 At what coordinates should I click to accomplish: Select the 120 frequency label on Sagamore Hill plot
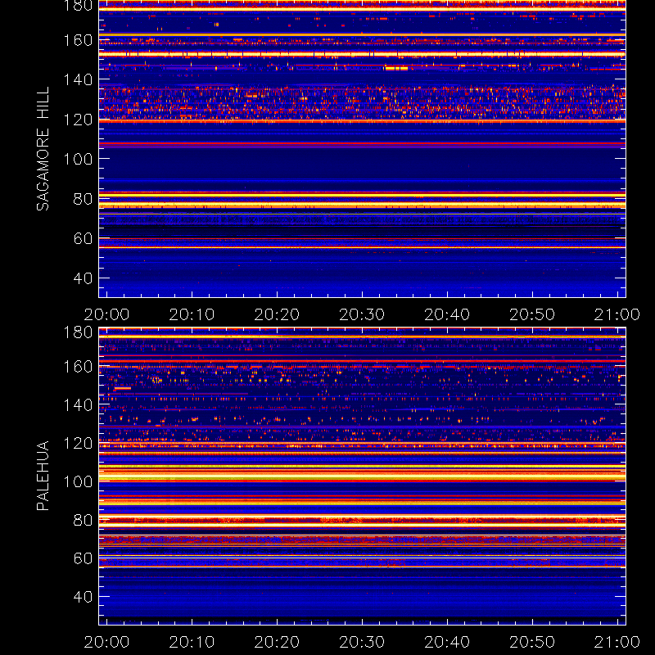click(x=78, y=120)
